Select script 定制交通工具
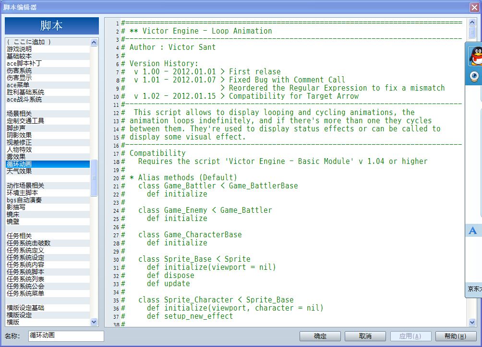Screen dimensions: 482x347 (48, 121)
